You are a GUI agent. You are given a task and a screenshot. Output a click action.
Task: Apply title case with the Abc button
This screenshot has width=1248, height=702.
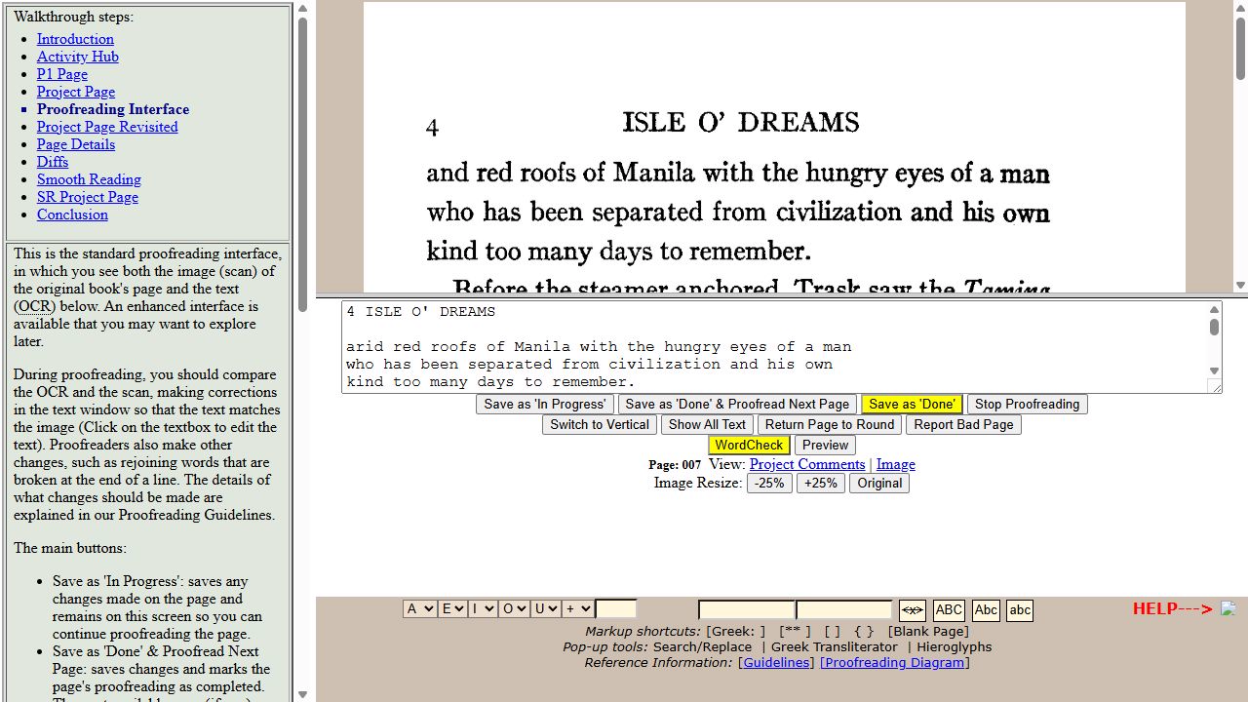coord(986,610)
